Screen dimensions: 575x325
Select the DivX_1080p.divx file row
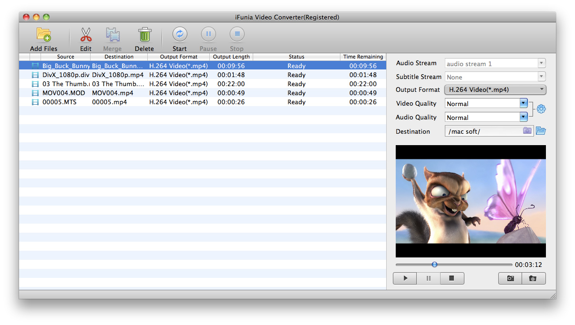coord(66,75)
